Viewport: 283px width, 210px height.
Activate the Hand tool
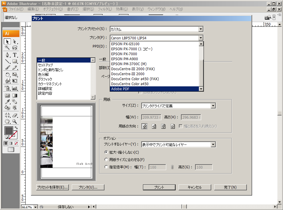click(x=8, y=121)
